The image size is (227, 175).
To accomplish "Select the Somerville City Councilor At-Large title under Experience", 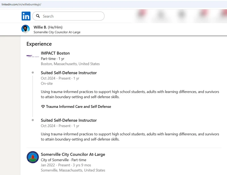I will [73, 155].
